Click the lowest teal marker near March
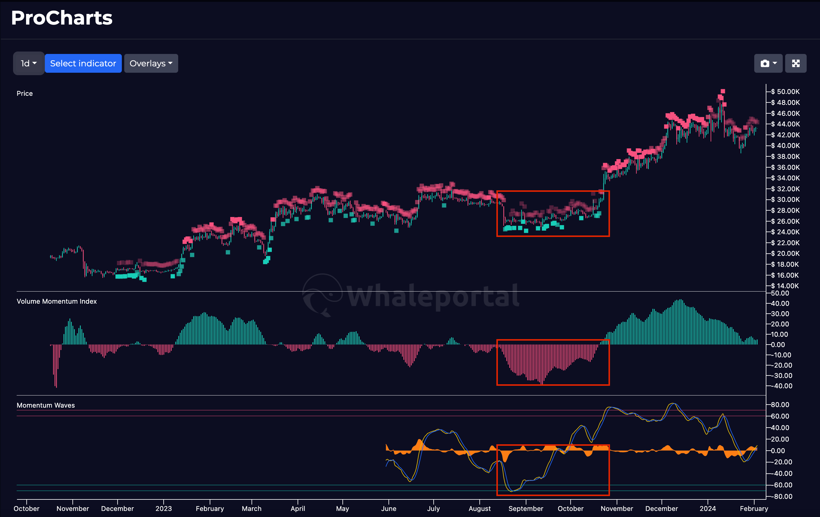820x517 pixels. pyautogui.click(x=266, y=262)
